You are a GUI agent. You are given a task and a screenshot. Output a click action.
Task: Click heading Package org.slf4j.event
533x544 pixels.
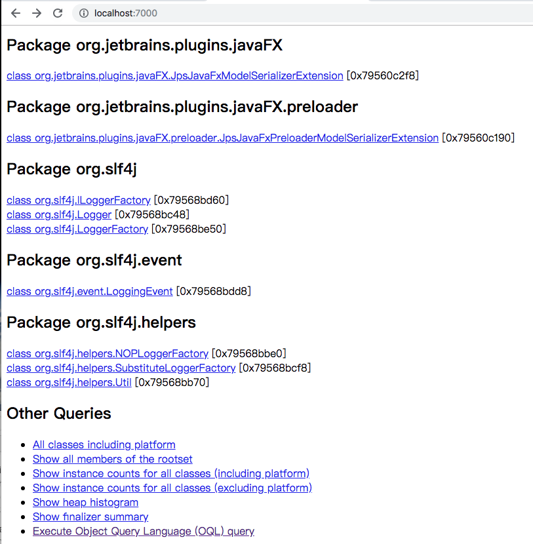[x=94, y=260]
